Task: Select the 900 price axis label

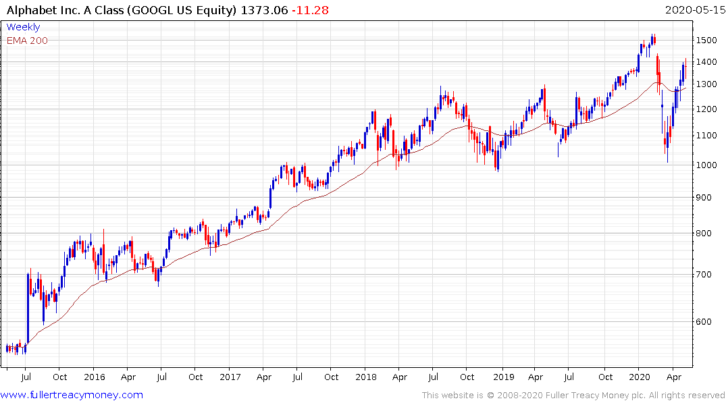Action: click(704, 198)
